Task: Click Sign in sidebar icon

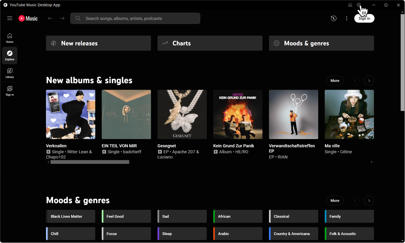Action: pos(10,91)
